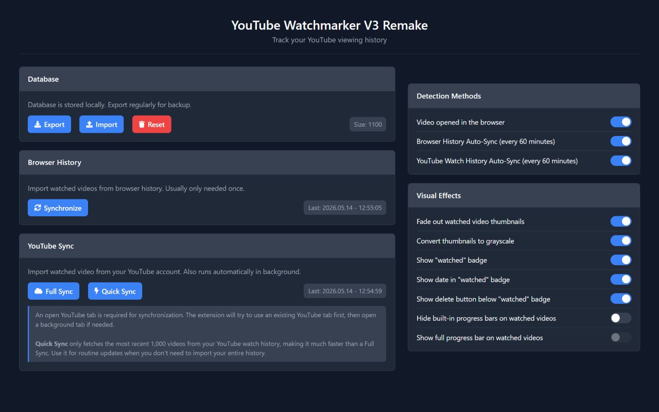Disable "Video opened in the browser" detection
This screenshot has width=659, height=412.
[621, 122]
